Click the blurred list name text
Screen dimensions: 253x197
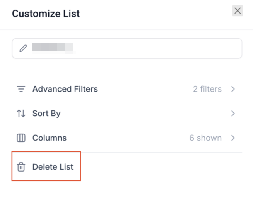tap(53, 48)
